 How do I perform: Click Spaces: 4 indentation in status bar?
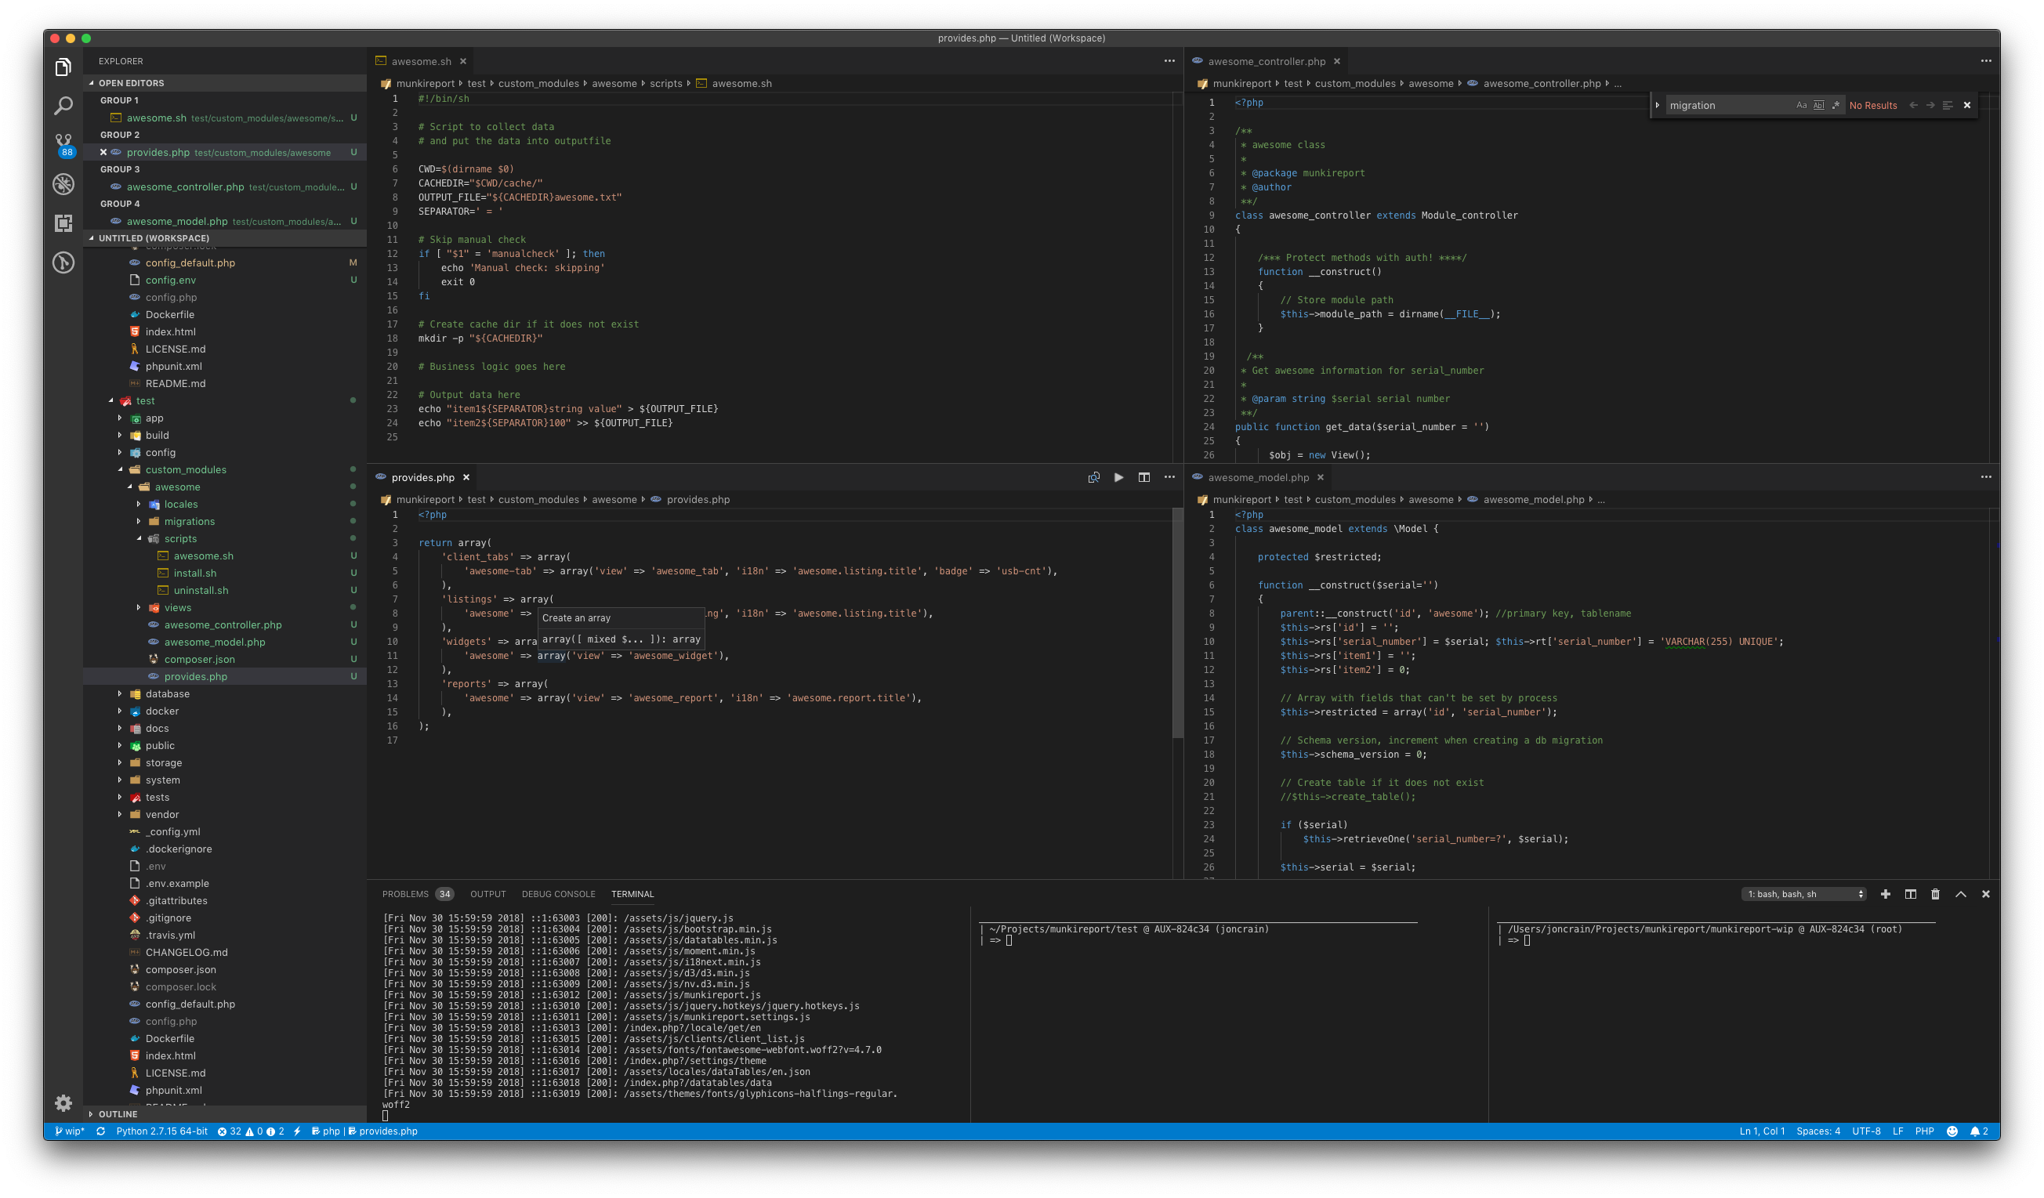pyautogui.click(x=1817, y=1131)
